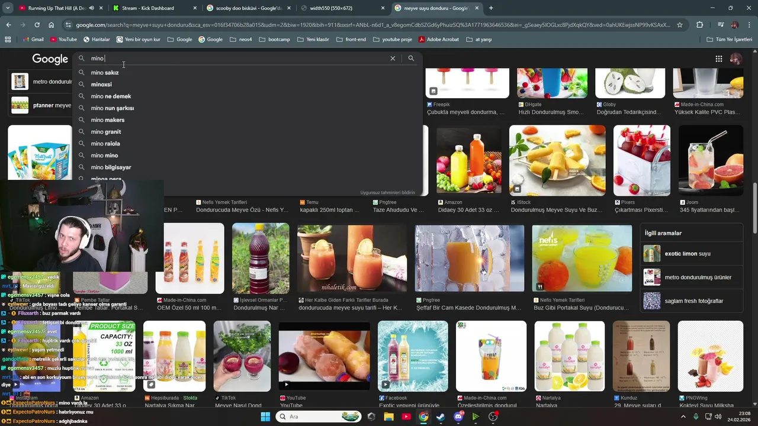The width and height of the screenshot is (758, 426).
Task: Open File Explorer from the taskbar
Action: (388, 417)
